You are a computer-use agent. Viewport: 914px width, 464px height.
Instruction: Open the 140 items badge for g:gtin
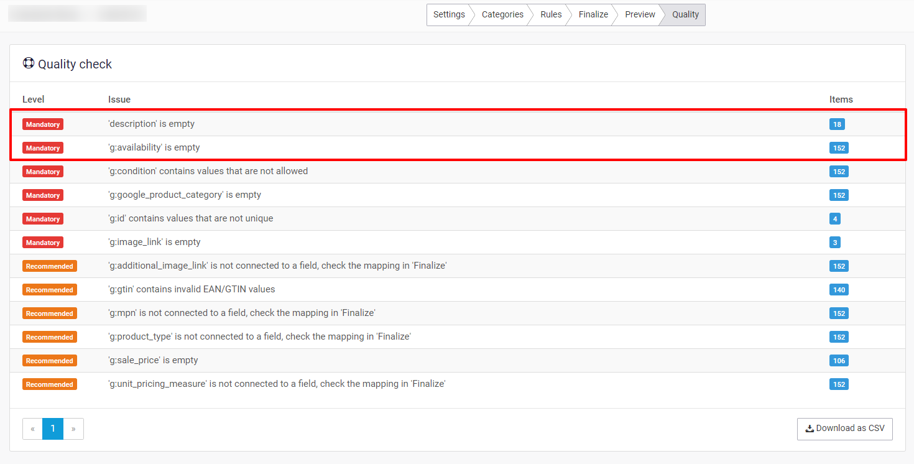coord(839,290)
